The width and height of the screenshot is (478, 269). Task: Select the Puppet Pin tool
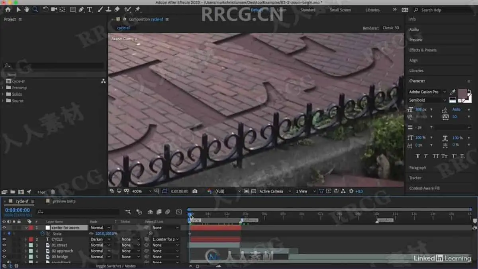137,9
